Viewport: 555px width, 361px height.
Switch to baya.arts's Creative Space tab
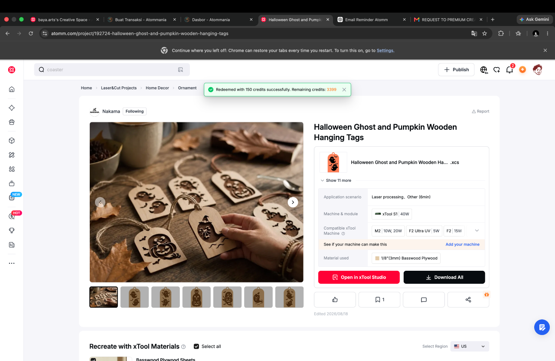coord(65,20)
